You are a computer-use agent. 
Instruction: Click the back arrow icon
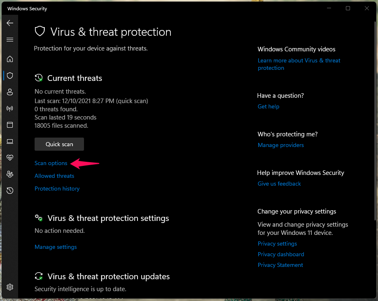pyautogui.click(x=10, y=23)
